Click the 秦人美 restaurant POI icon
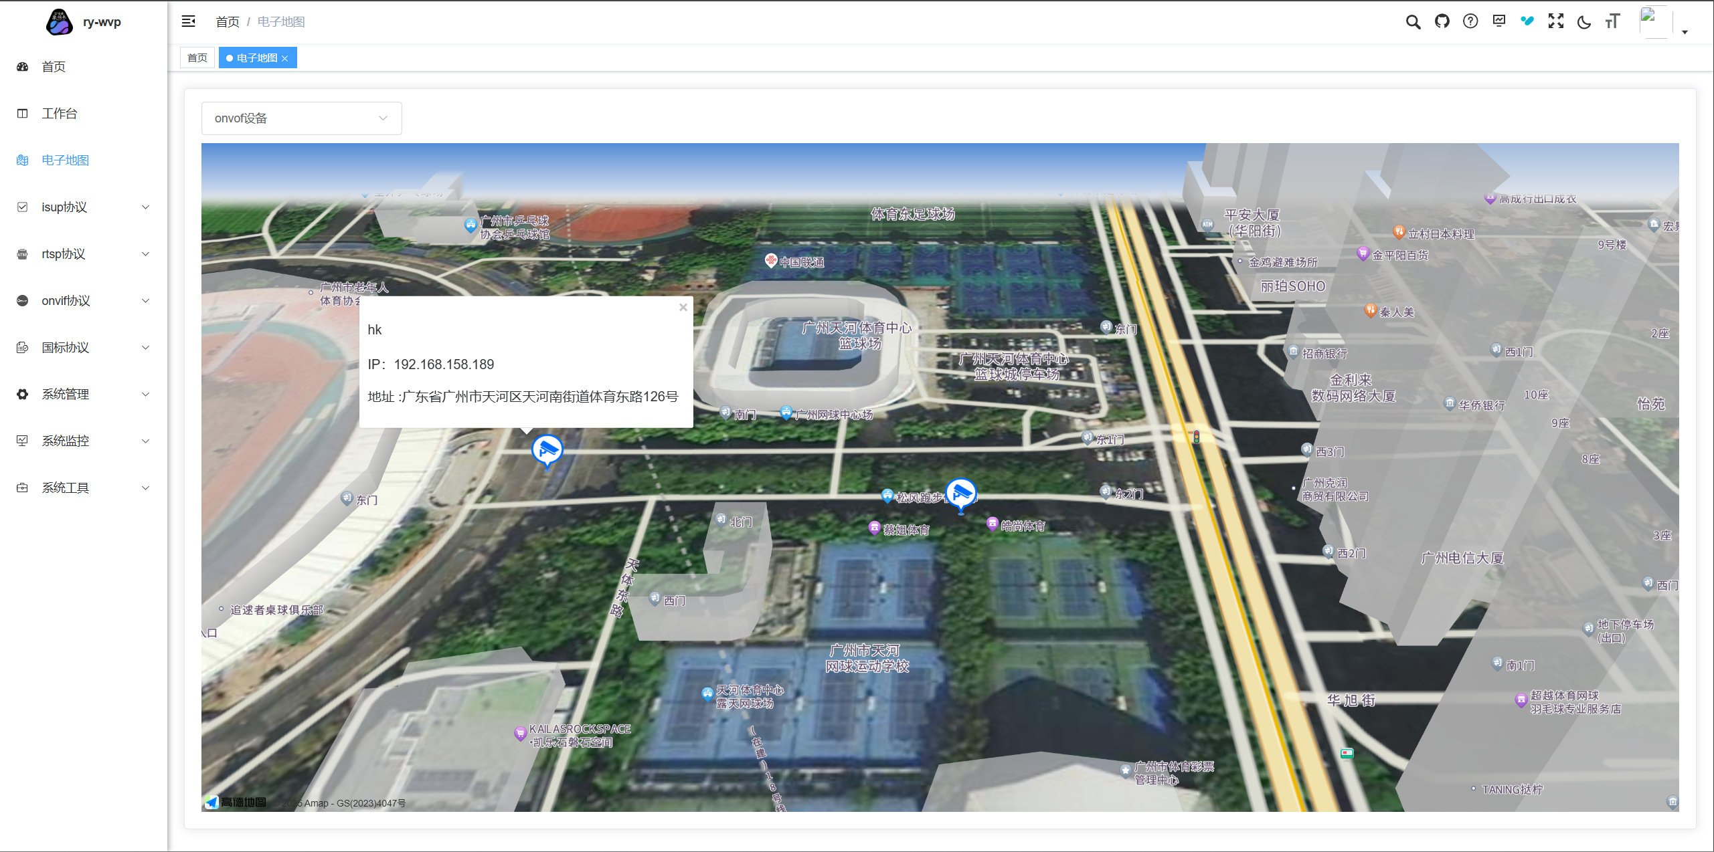This screenshot has width=1714, height=852. point(1370,310)
